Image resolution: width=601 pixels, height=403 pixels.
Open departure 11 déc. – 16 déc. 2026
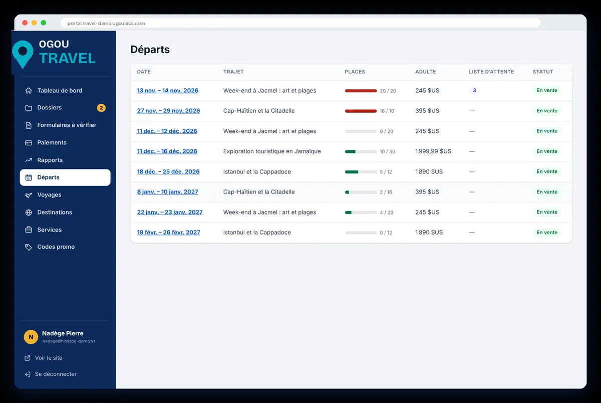[x=167, y=151]
